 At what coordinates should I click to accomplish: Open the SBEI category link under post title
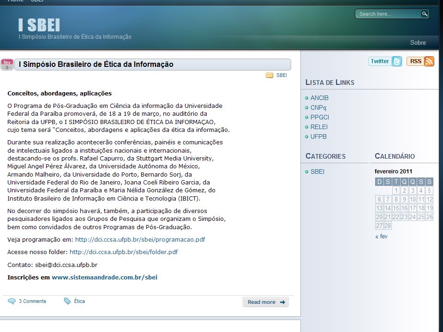tap(281, 75)
